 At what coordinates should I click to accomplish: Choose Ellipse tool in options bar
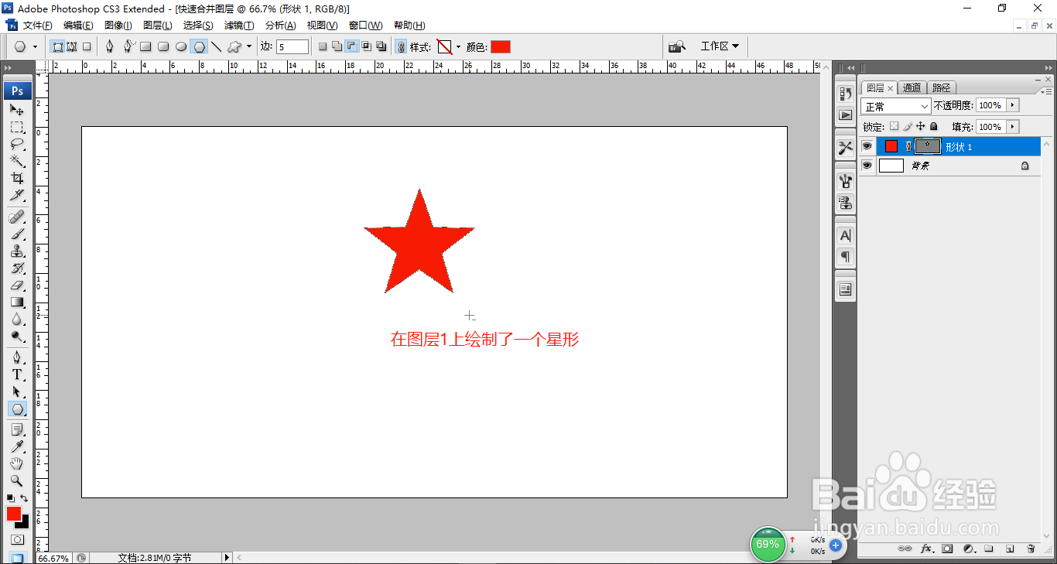181,47
